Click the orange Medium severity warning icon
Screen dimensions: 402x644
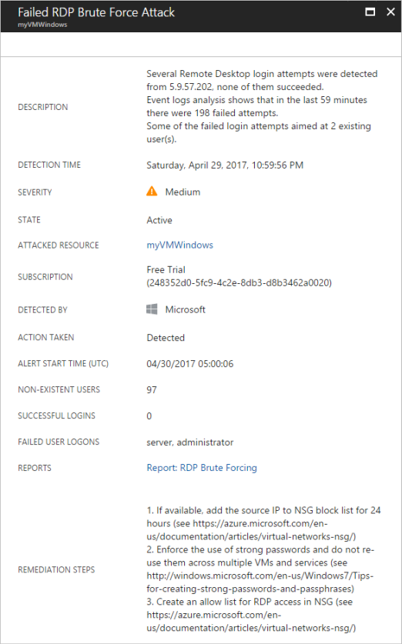click(x=152, y=192)
